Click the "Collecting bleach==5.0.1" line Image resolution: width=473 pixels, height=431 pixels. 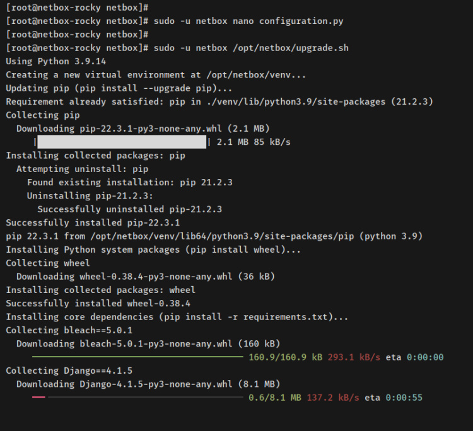tap(69, 330)
